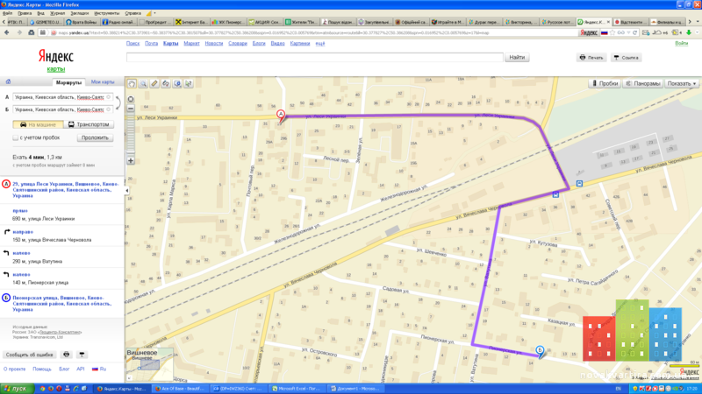This screenshot has height=394, width=702.
Task: Open the Ru language selector
Action: tap(99, 369)
